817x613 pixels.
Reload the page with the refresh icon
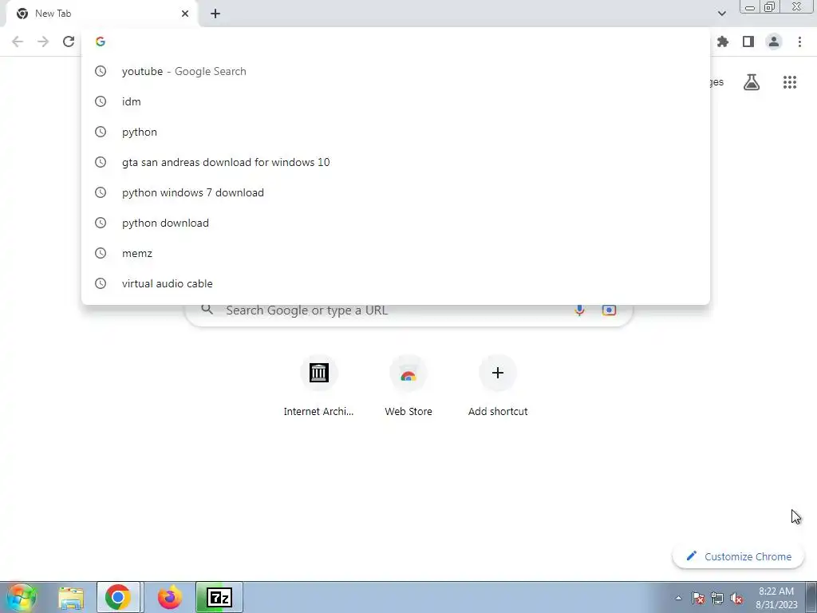pos(69,42)
